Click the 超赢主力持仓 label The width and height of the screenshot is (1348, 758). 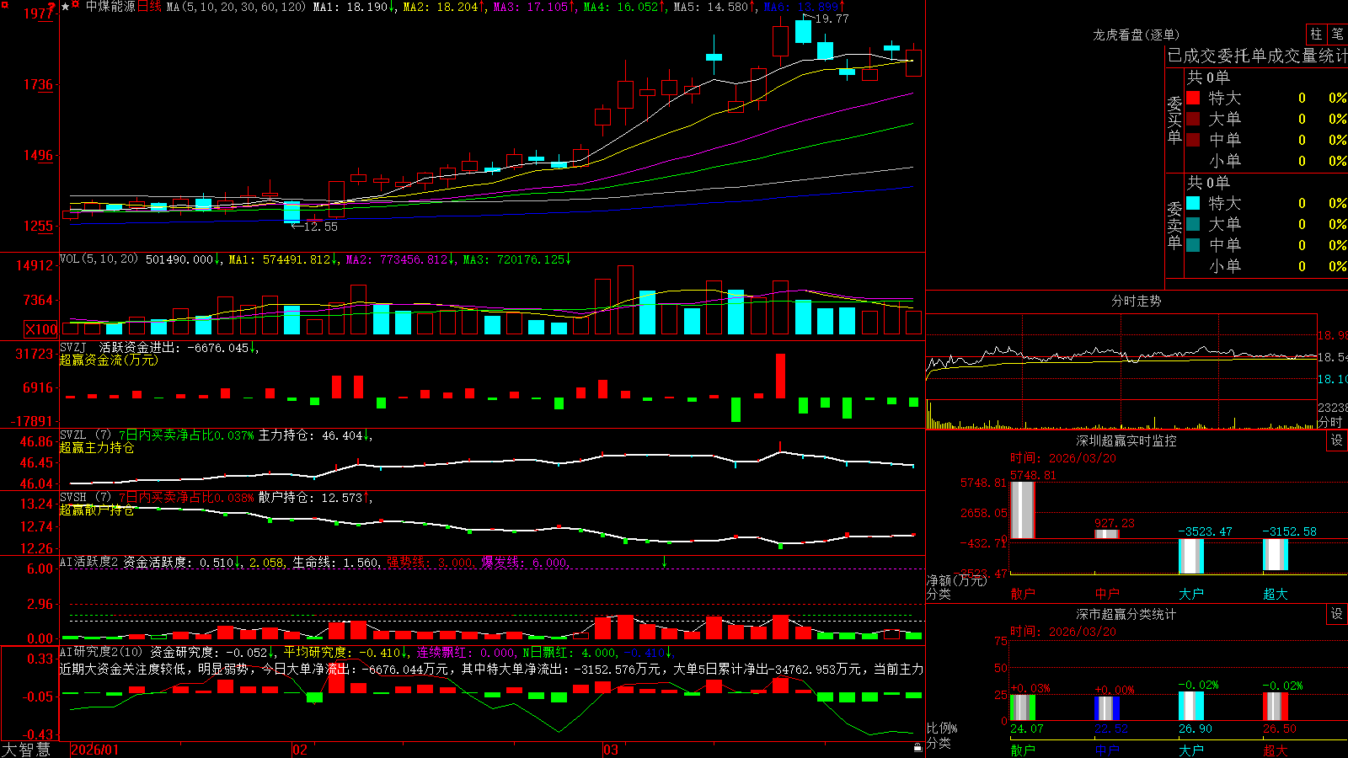[x=97, y=447]
